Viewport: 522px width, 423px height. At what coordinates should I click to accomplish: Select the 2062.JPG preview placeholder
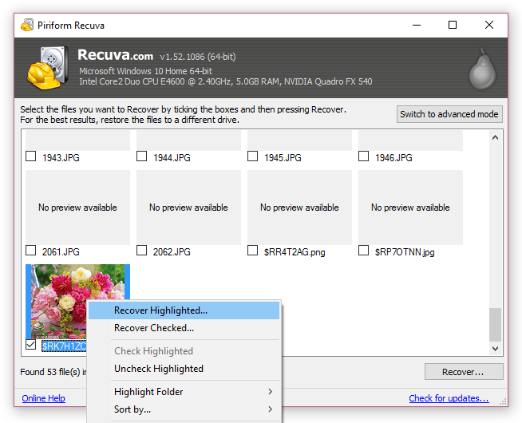[188, 208]
